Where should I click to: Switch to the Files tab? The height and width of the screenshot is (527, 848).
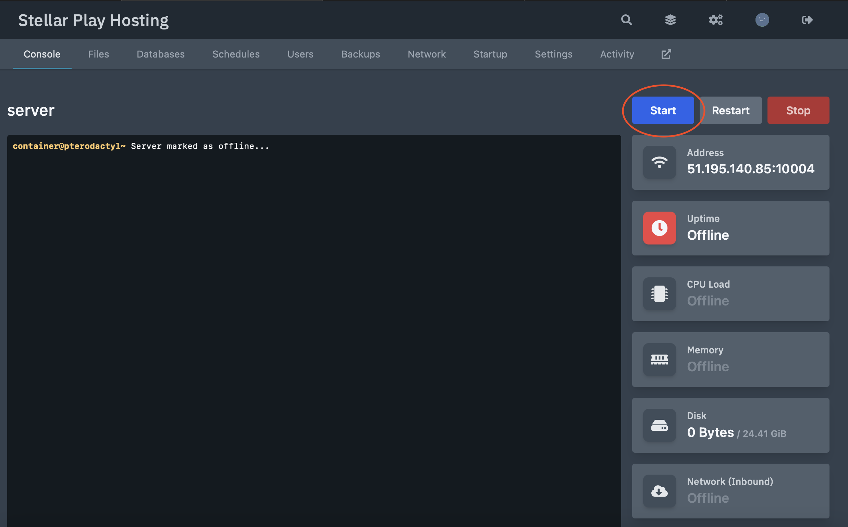98,54
